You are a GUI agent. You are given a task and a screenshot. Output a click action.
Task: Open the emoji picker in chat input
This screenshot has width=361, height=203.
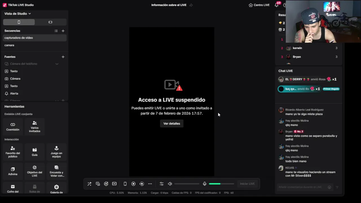point(329,187)
